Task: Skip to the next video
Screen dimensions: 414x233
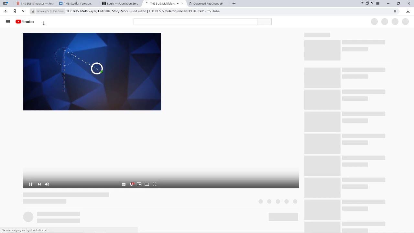Action: coord(39,184)
